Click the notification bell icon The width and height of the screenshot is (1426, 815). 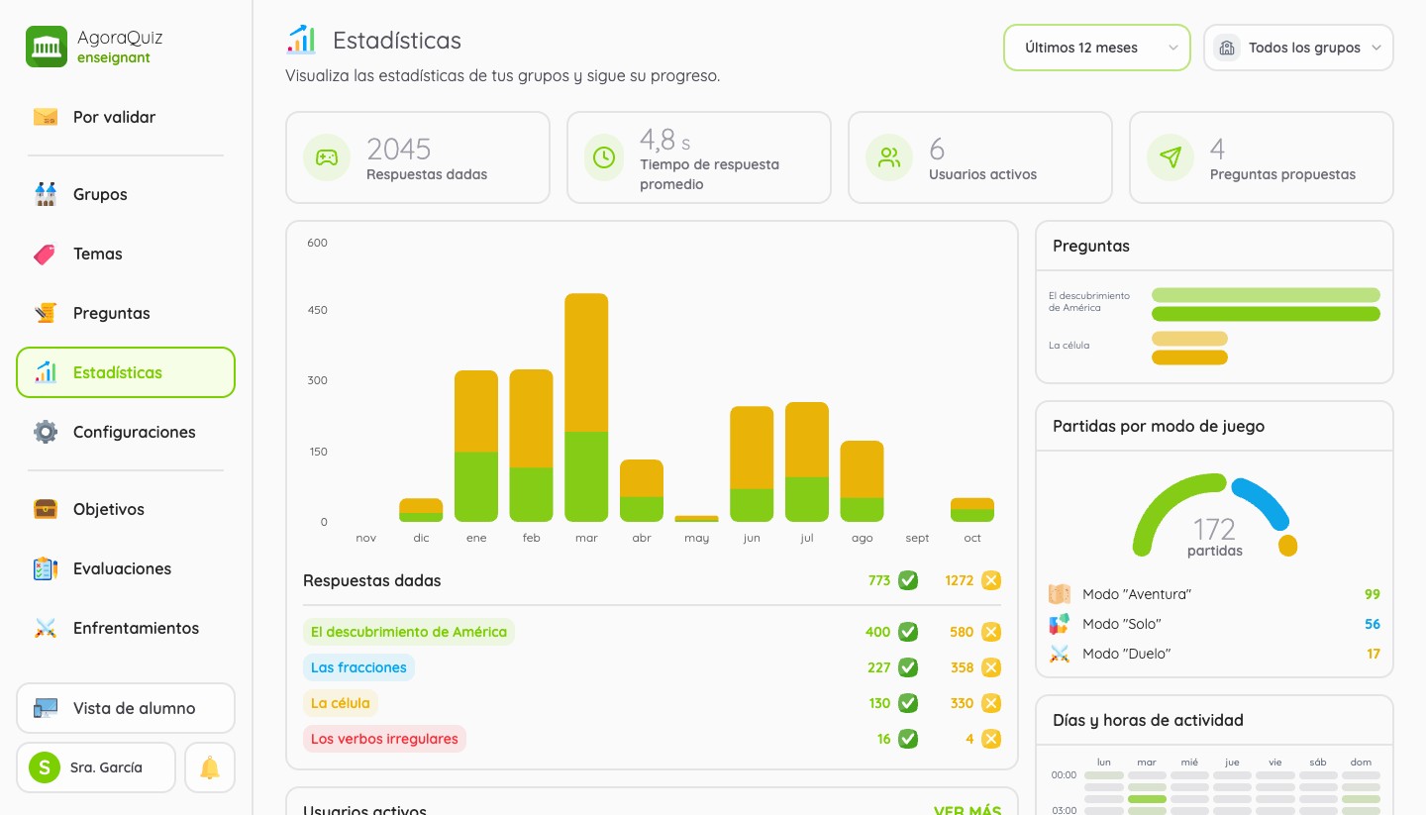click(210, 767)
